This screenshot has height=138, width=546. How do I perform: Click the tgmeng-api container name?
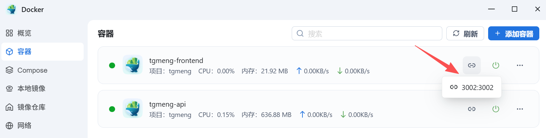point(168,104)
